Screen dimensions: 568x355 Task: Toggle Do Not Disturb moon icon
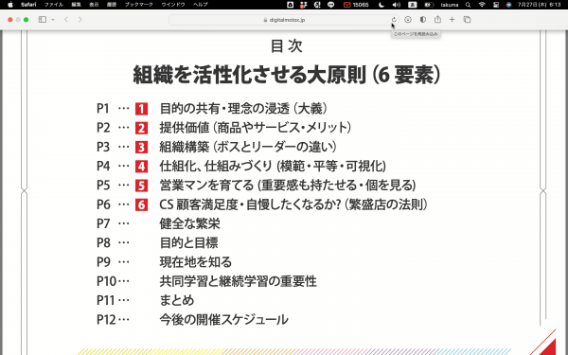382,5
